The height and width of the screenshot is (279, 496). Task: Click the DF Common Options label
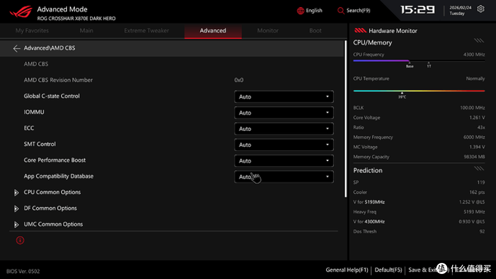[51, 208]
